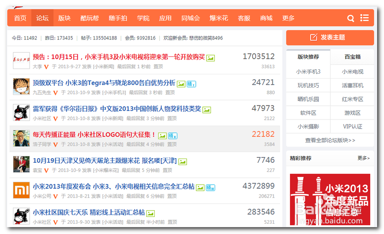Open 袁宝's avatar photo

point(21,164)
